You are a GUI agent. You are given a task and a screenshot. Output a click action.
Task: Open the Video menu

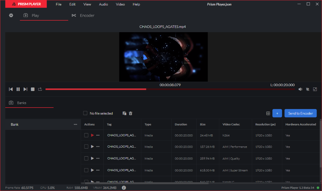point(120,4)
